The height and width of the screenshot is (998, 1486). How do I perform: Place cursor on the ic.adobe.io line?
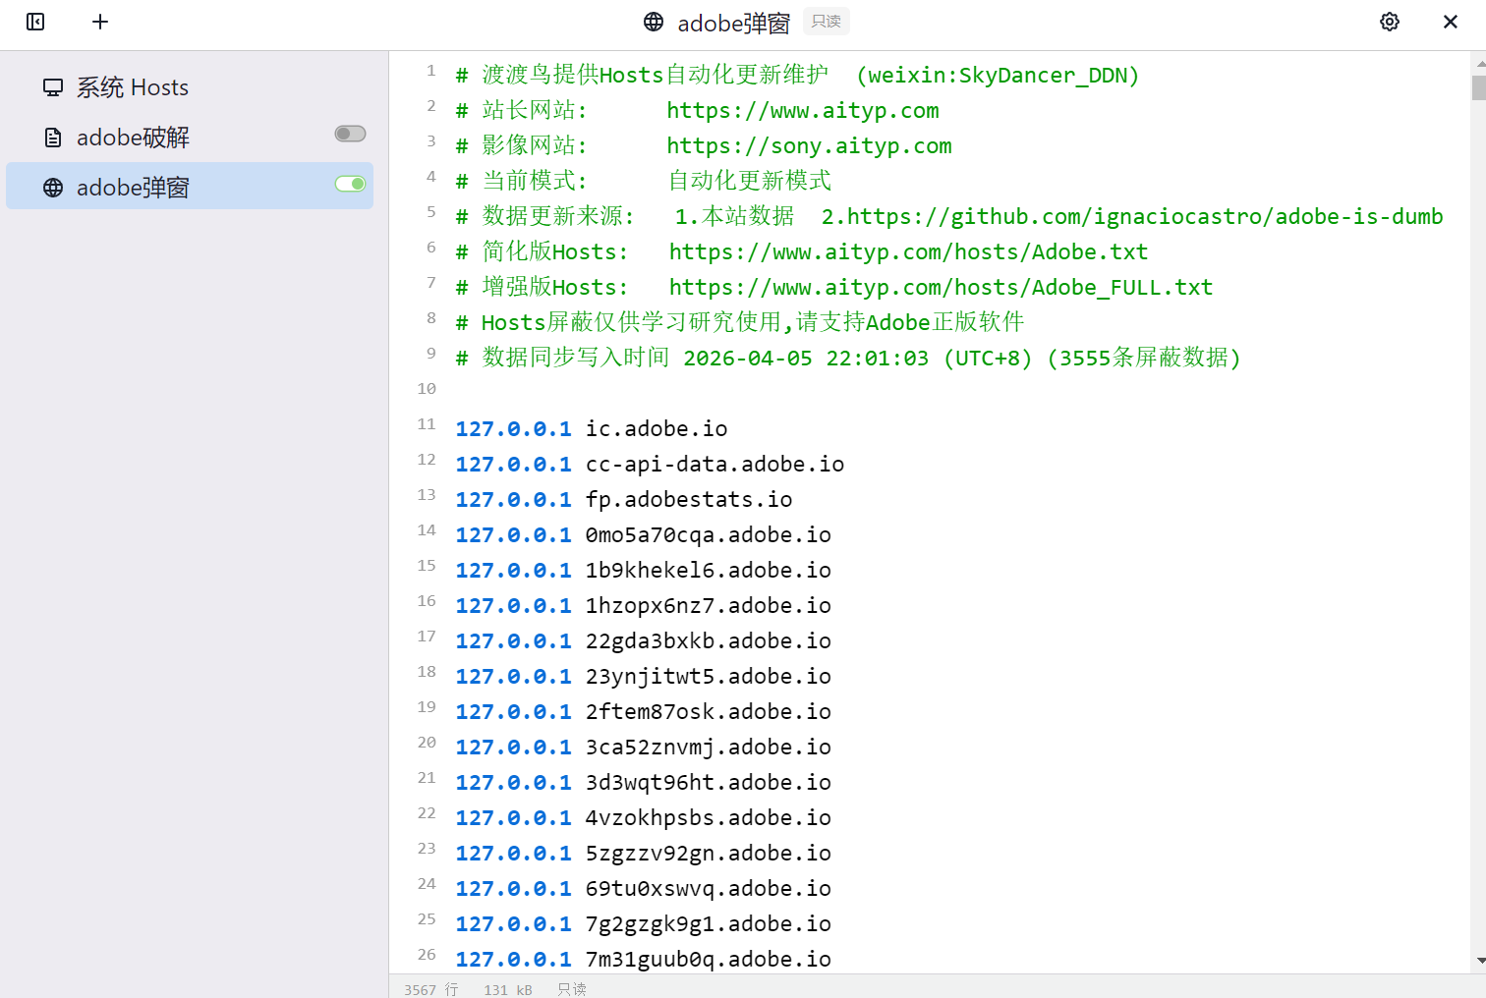[657, 429]
